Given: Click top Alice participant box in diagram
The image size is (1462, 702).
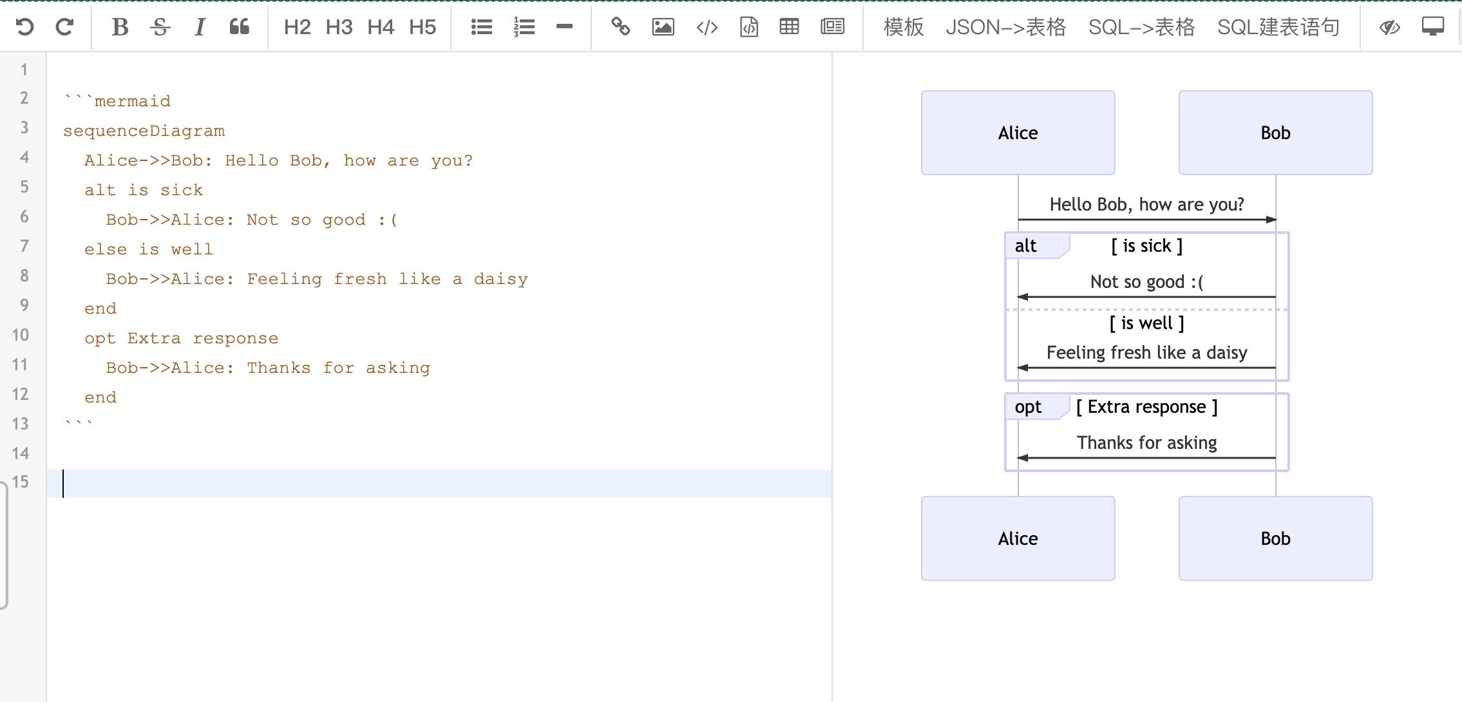Looking at the screenshot, I should coord(1018,133).
